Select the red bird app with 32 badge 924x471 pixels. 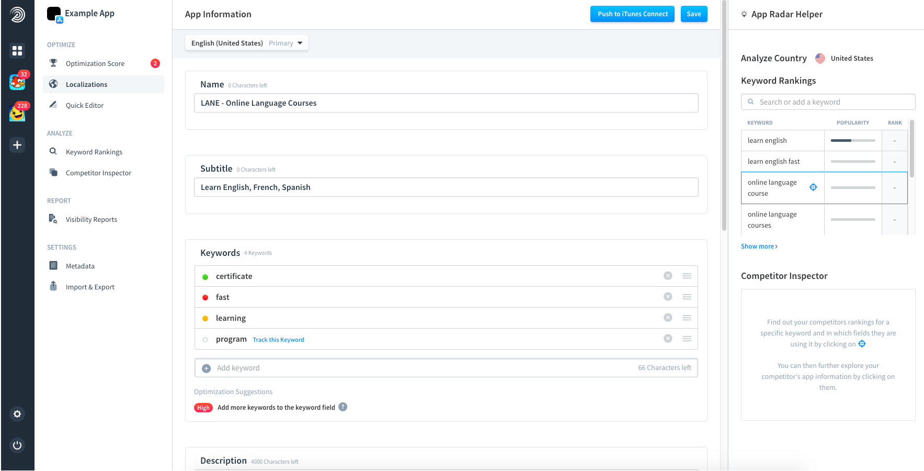pyautogui.click(x=17, y=82)
